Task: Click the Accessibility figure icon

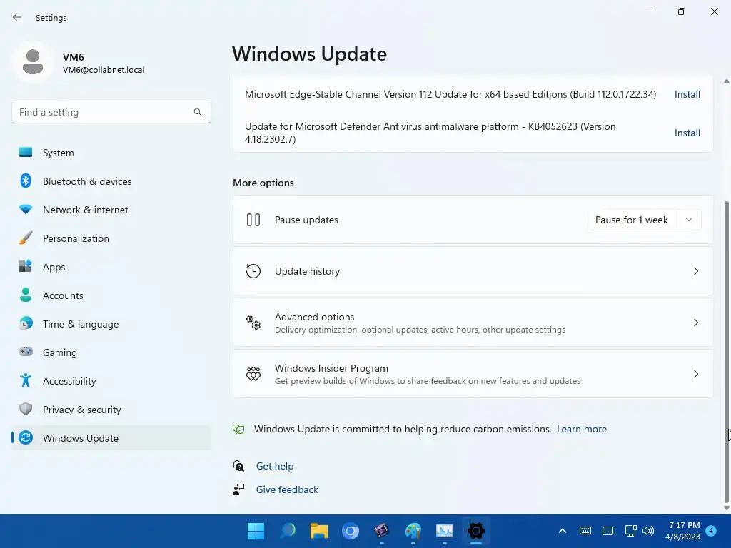Action: [26, 381]
